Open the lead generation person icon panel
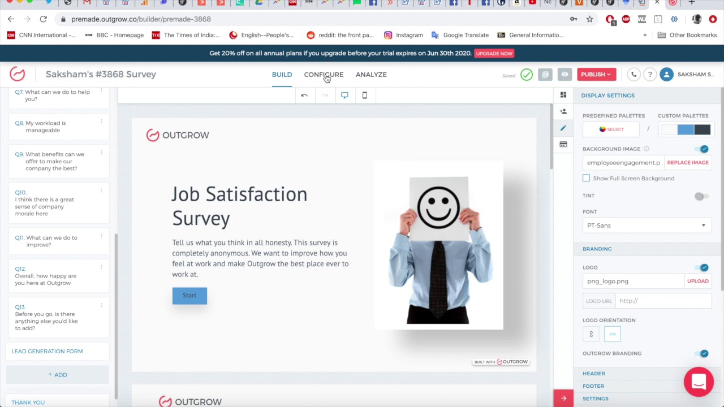The image size is (724, 407). (563, 111)
